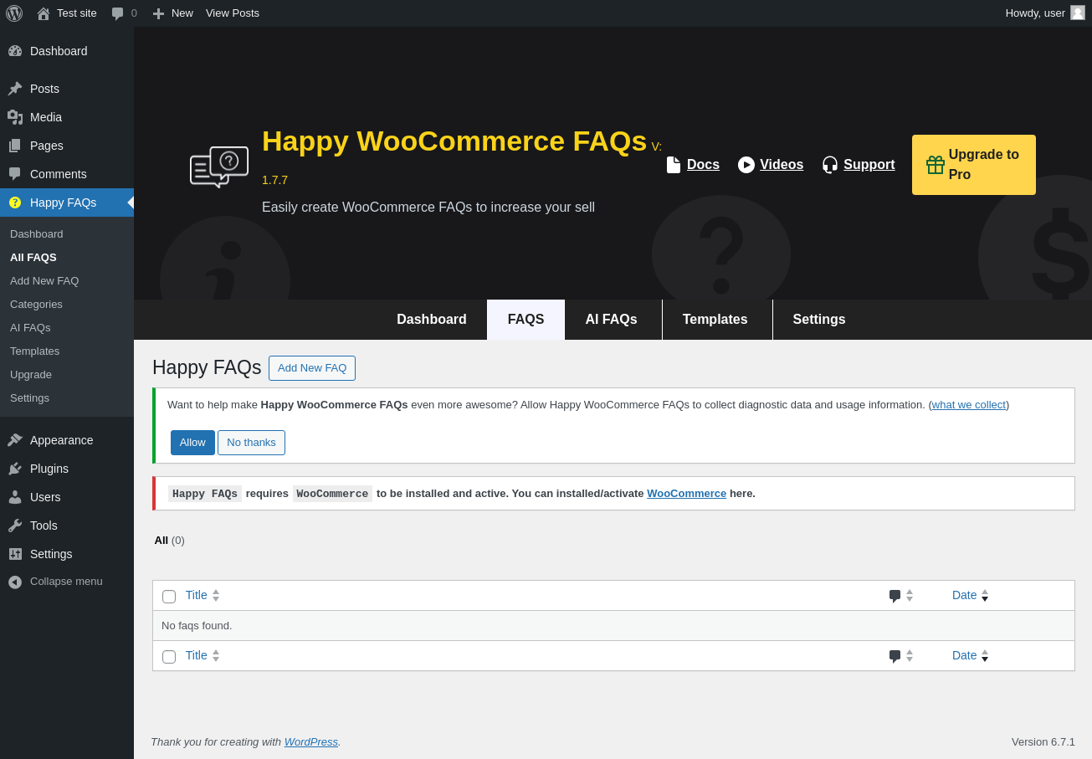The height and width of the screenshot is (759, 1092).
Task: Open Dashboard submenu under Happy FAQs
Action: click(37, 233)
